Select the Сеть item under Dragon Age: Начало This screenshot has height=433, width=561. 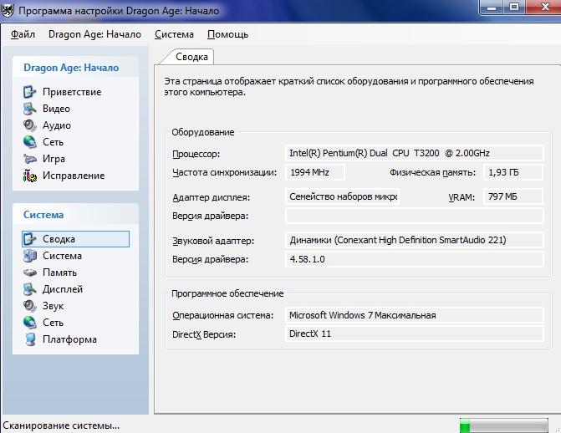pos(53,142)
